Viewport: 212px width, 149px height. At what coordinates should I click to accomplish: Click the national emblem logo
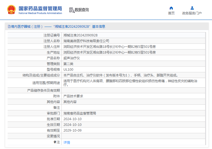tap(11, 10)
